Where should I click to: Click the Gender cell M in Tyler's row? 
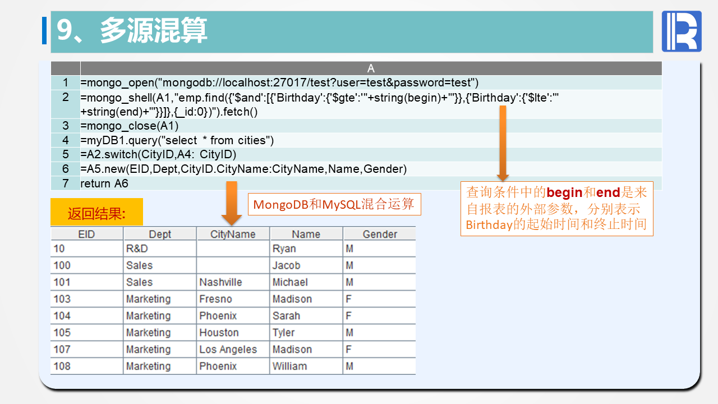[380, 333]
